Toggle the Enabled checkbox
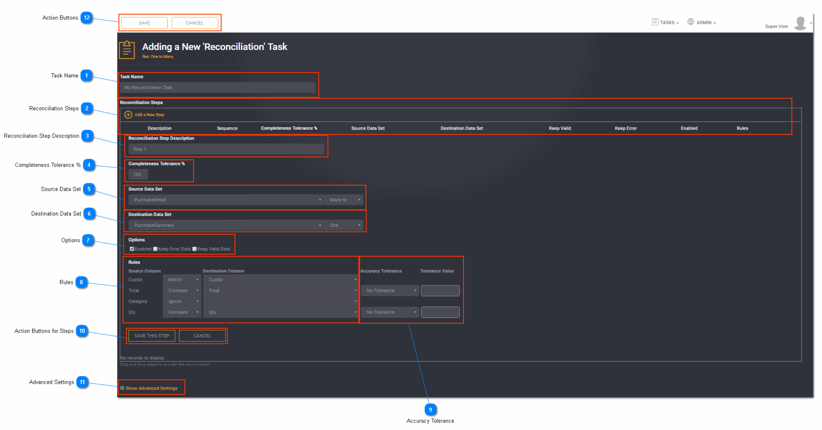The height and width of the screenshot is (430, 822). pyautogui.click(x=132, y=249)
